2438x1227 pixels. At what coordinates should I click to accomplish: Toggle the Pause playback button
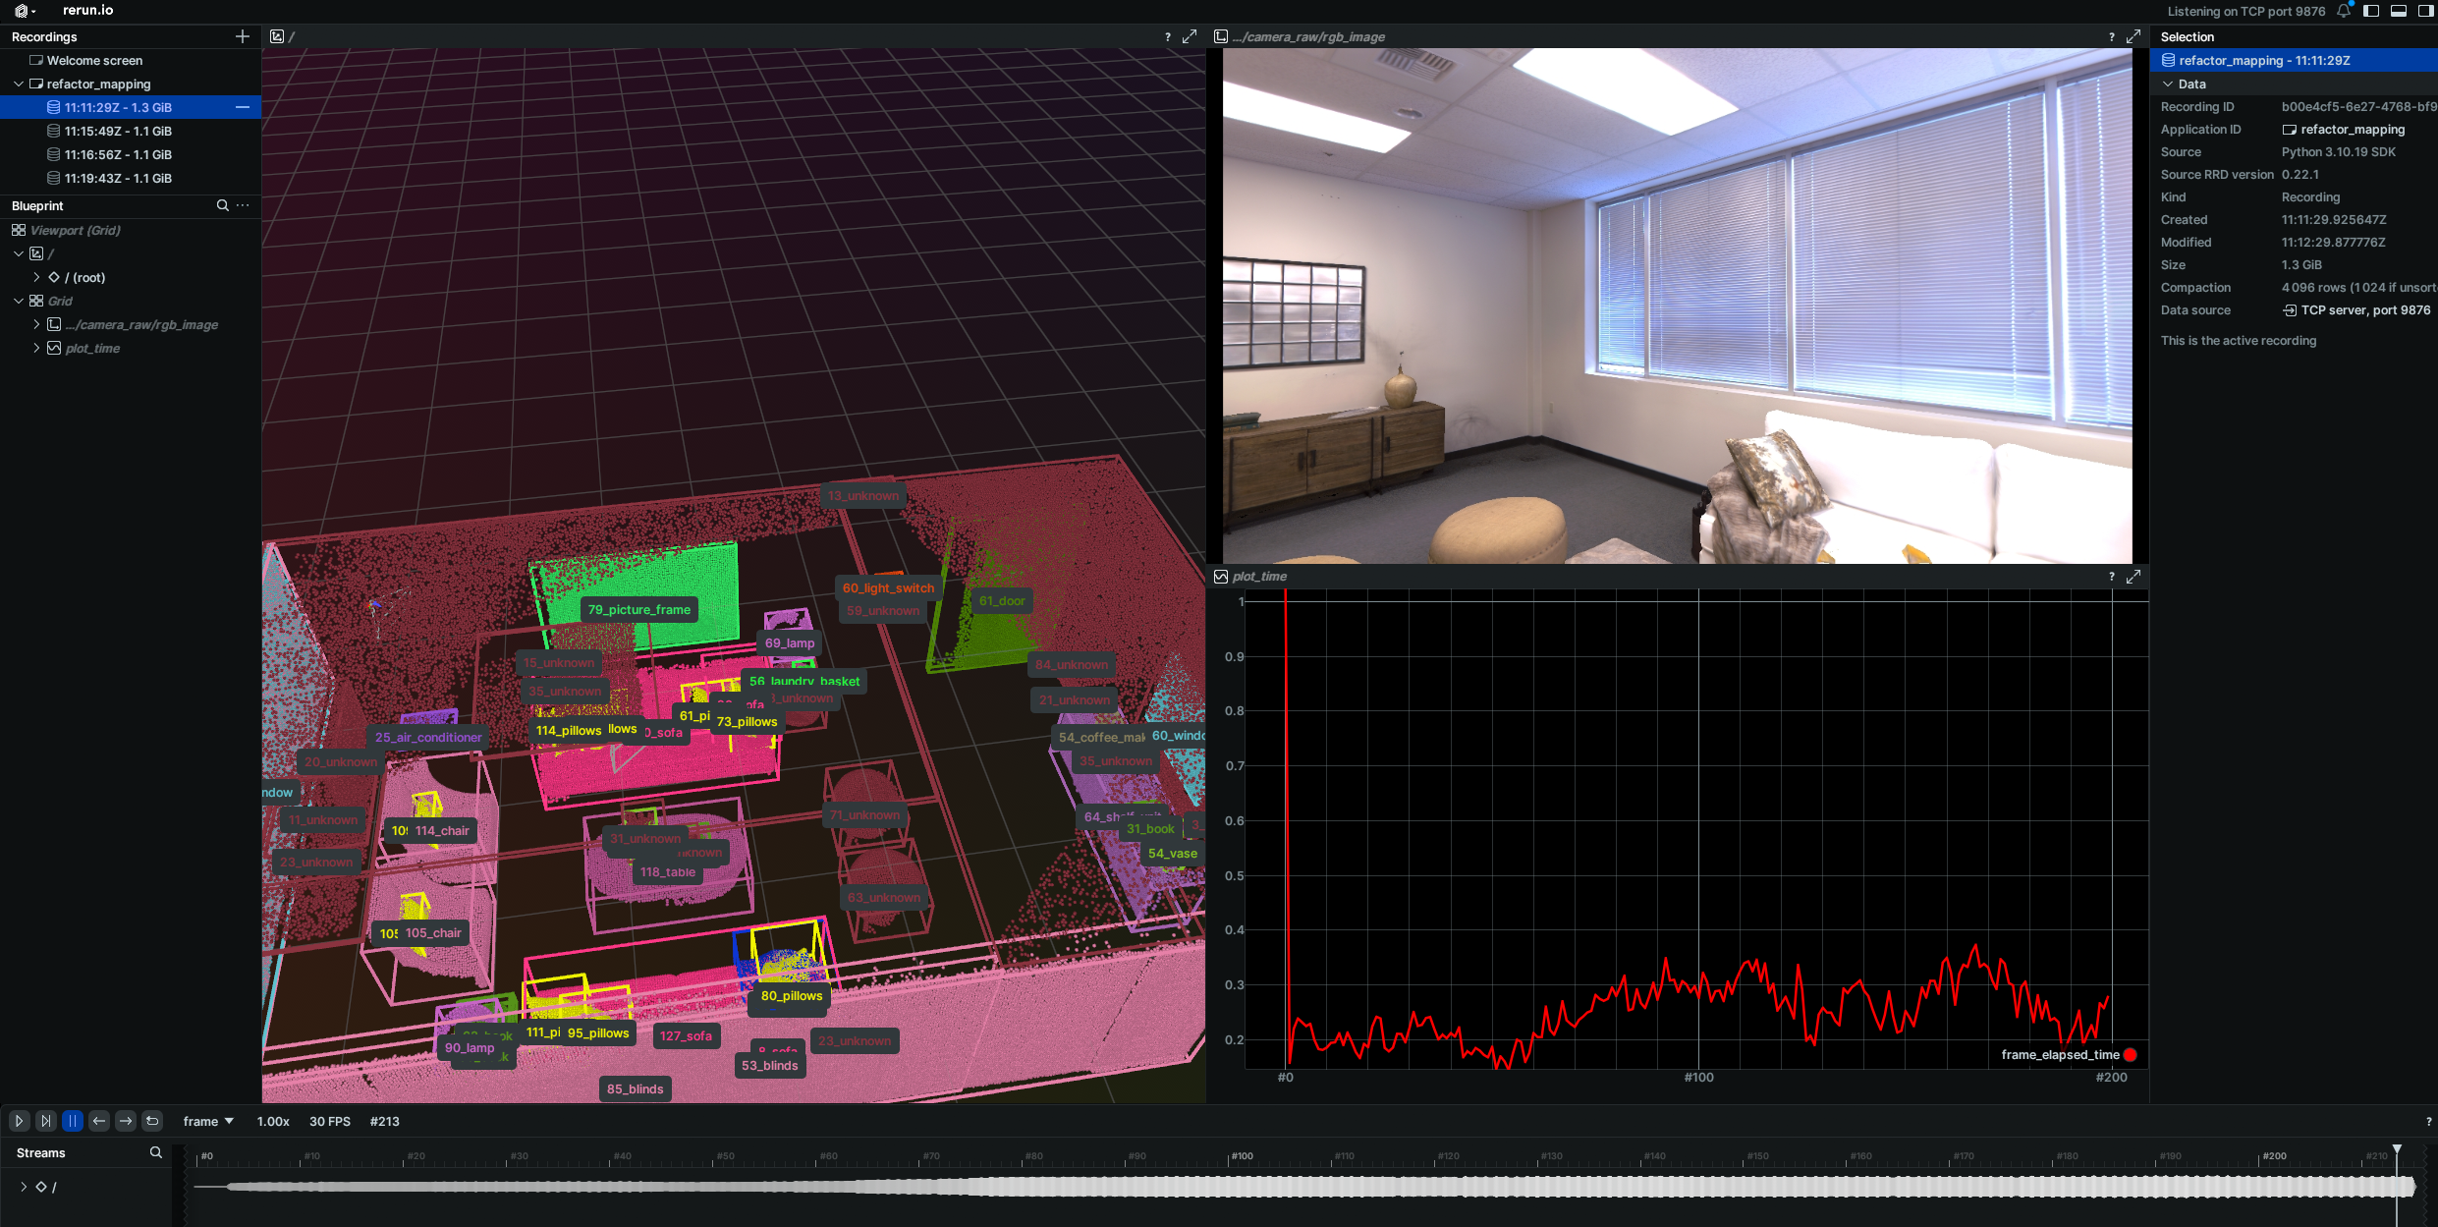(x=72, y=1121)
